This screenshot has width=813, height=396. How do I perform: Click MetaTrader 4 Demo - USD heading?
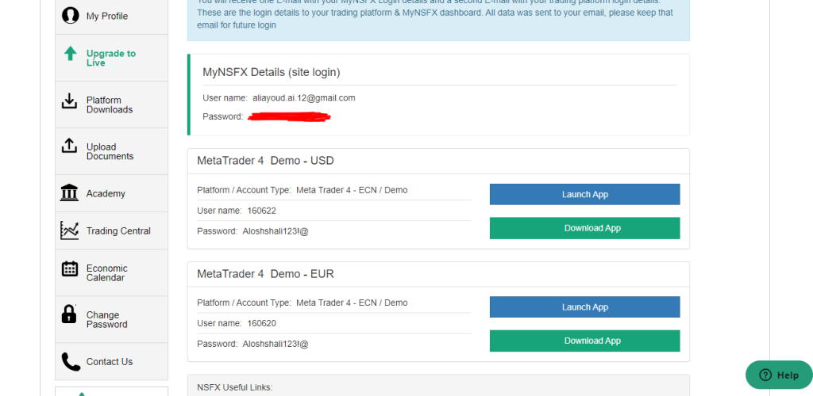[265, 161]
